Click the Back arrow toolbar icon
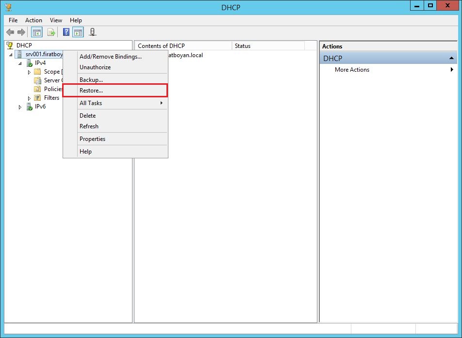 pos(10,32)
